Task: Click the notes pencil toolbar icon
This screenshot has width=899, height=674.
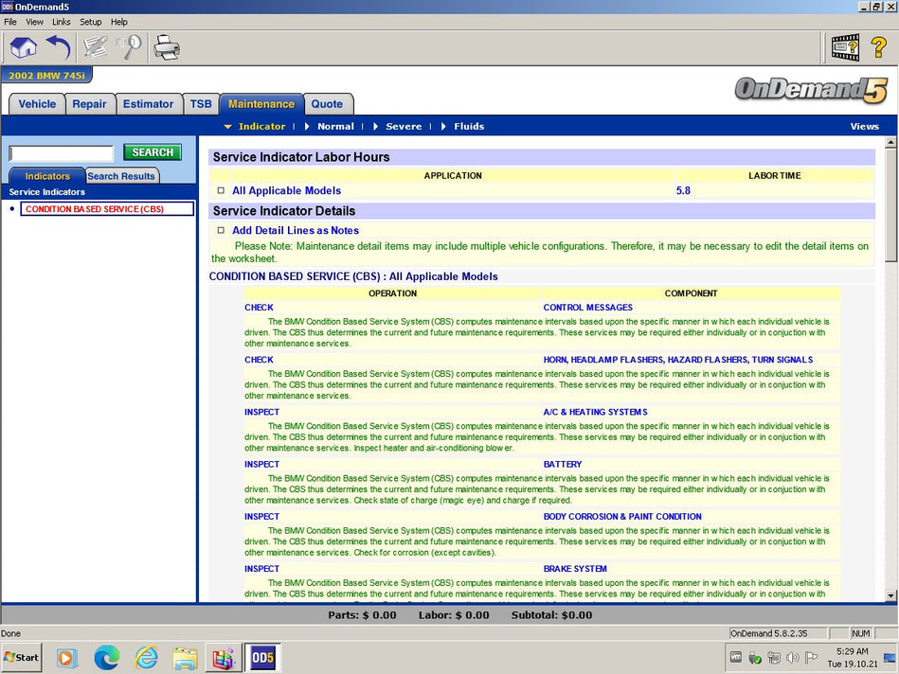Action: tap(95, 46)
